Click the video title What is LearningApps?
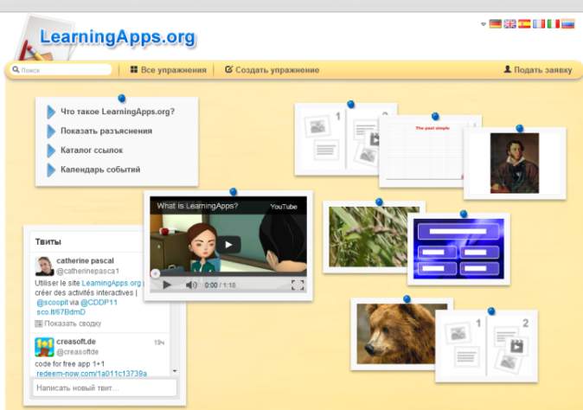 coord(197,206)
